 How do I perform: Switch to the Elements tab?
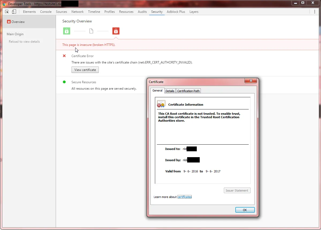(29, 12)
